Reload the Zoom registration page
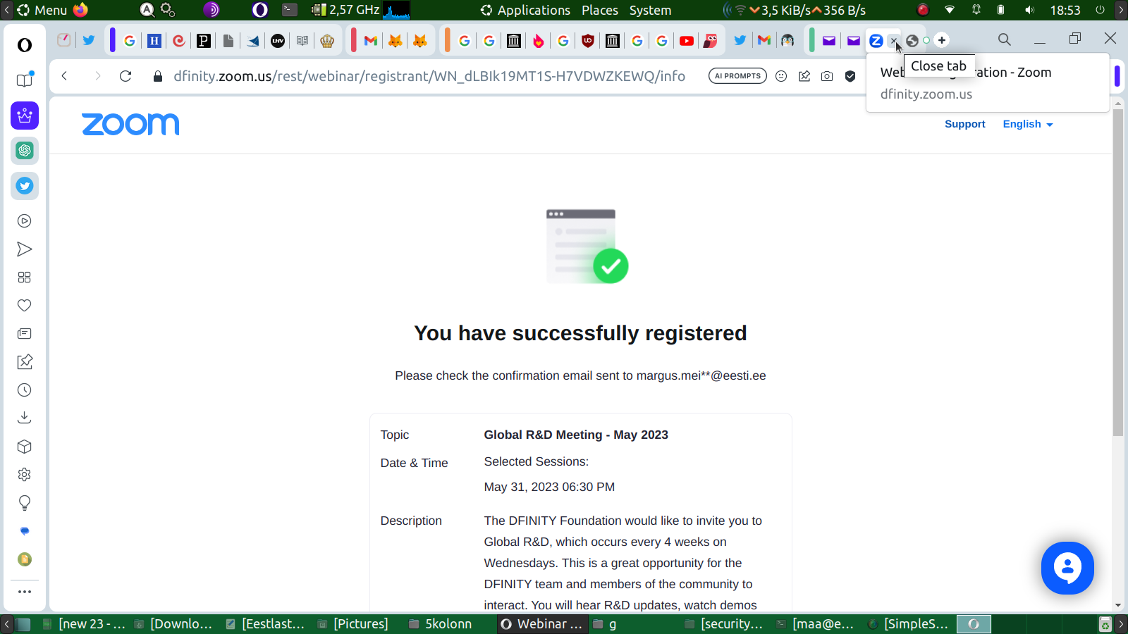Screen dimensions: 1128x634 tap(125, 76)
